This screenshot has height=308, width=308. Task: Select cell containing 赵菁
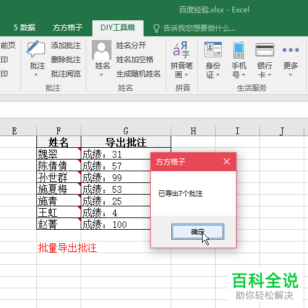(59, 224)
